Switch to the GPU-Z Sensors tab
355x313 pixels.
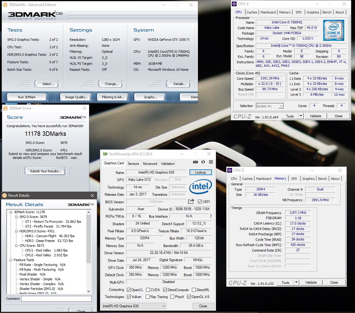tap(133, 163)
